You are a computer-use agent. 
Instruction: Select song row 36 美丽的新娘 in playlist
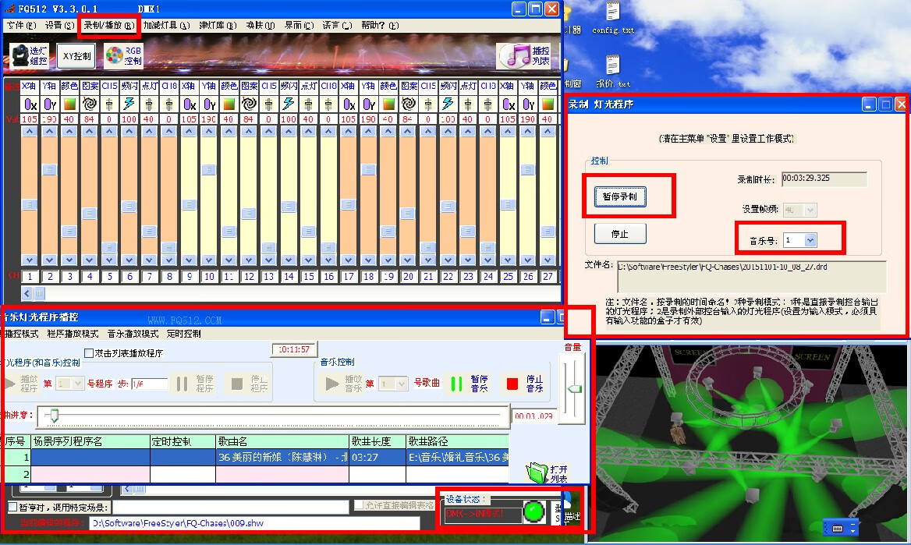point(282,457)
